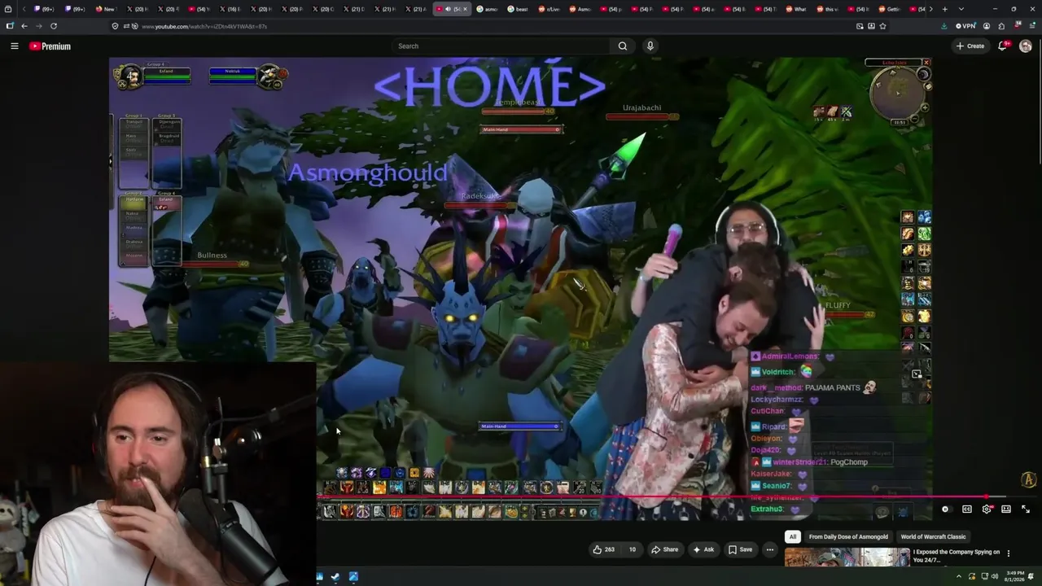The width and height of the screenshot is (1042, 586).
Task: Share this video
Action: 664,549
